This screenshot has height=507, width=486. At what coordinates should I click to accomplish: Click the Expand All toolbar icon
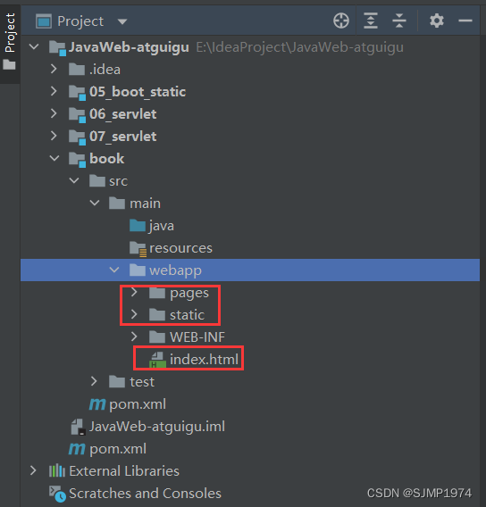[371, 21]
